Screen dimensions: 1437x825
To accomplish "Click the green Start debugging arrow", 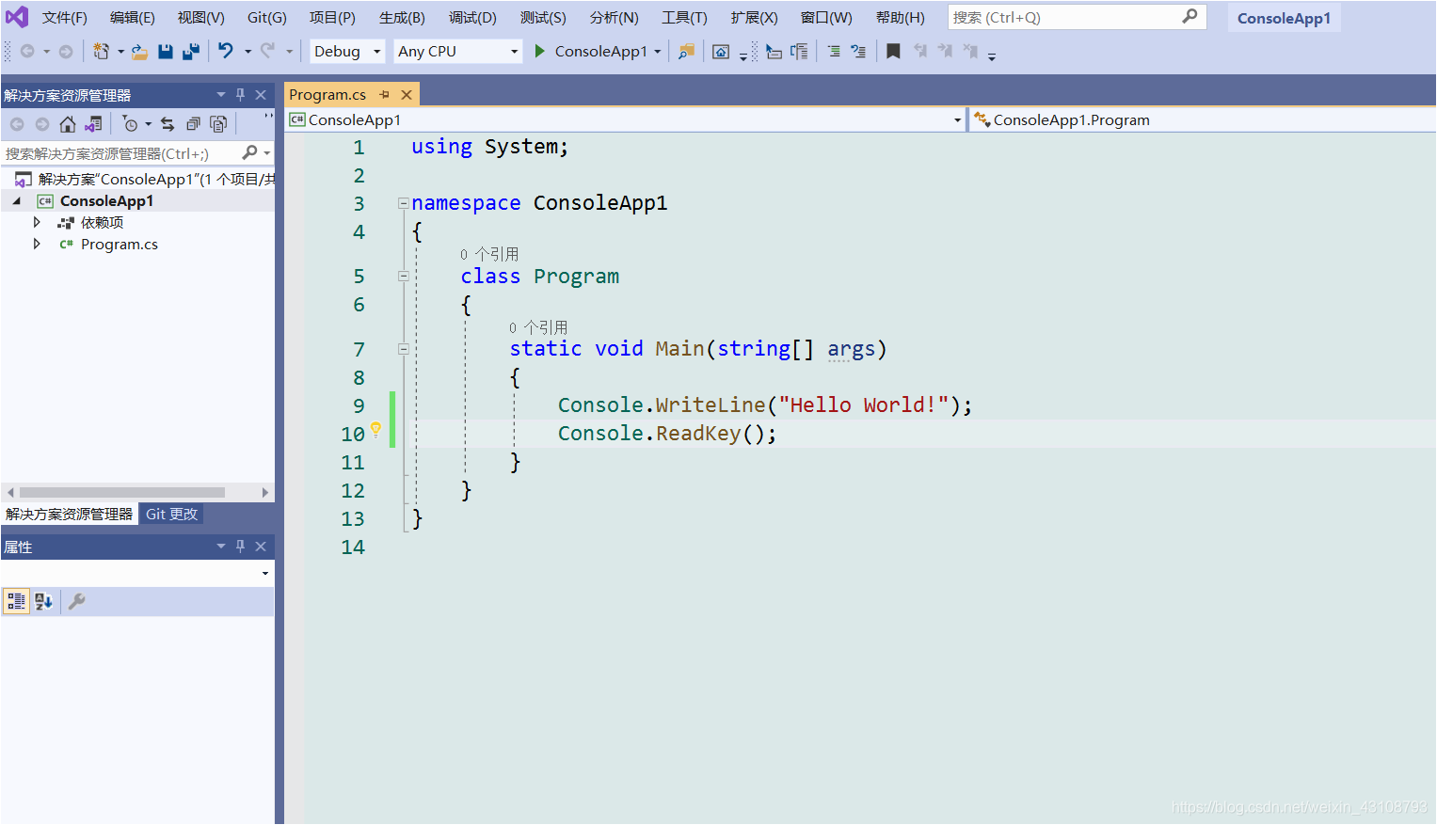I will coord(540,51).
